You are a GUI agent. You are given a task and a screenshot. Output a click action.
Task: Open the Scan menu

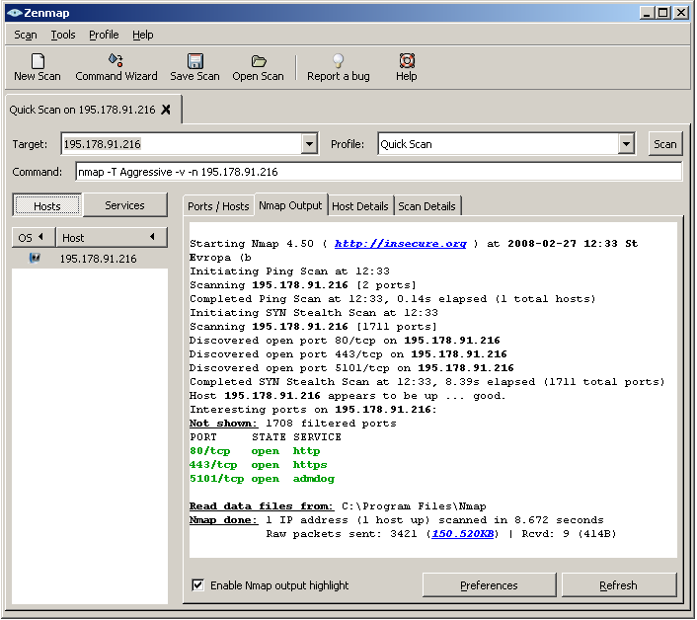pos(26,35)
